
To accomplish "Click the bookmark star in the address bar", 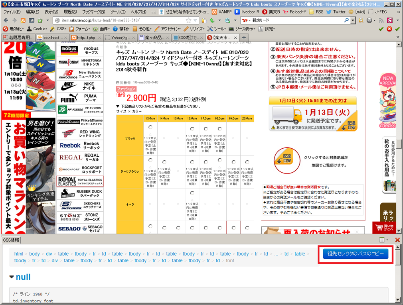I will 188,20.
